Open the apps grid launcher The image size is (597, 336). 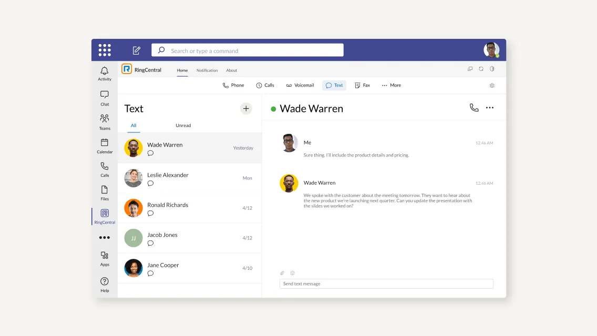[x=105, y=50]
